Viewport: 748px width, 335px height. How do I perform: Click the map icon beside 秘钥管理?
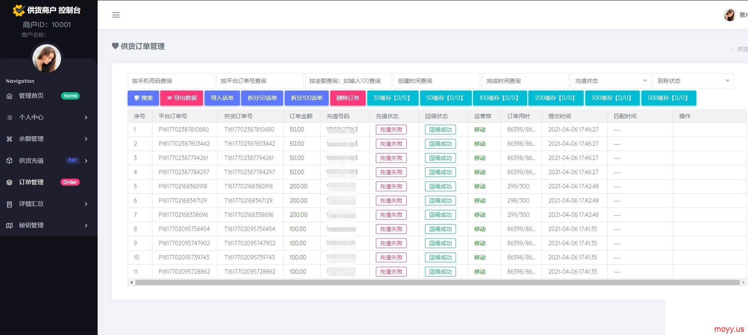pos(9,225)
